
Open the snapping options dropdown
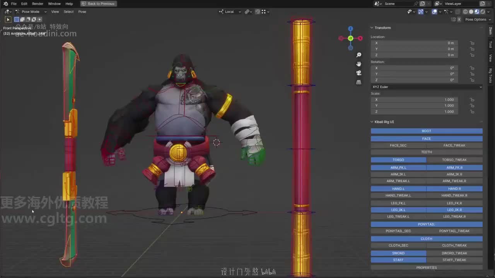tap(266, 12)
